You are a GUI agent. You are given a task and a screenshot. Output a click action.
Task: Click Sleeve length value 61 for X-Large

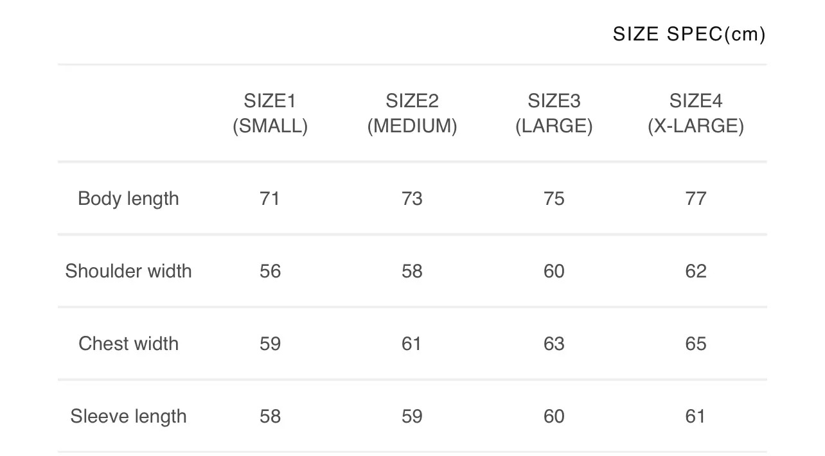tap(696, 416)
